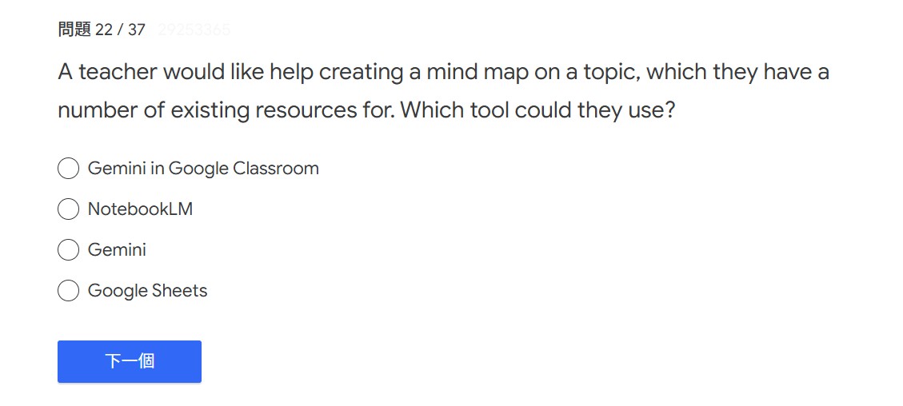Click the NotebookLM answer label text

(x=140, y=209)
